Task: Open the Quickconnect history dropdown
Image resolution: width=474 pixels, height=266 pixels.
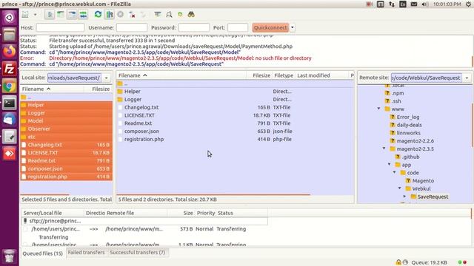Action: [x=293, y=27]
